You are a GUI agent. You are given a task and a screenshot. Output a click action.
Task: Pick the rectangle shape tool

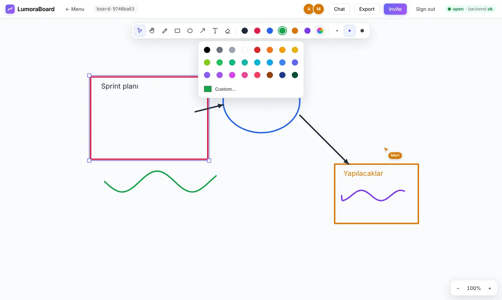177,31
